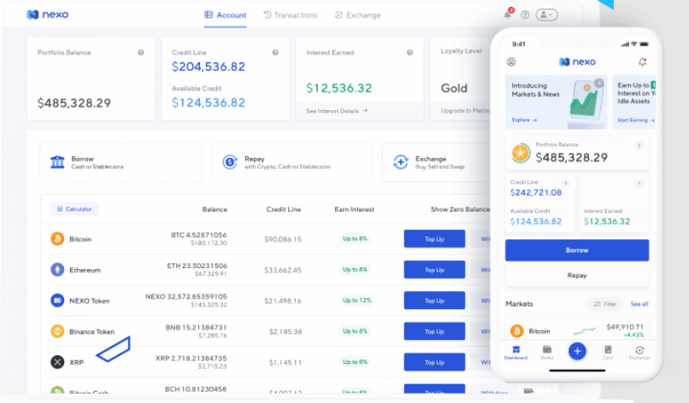The height and width of the screenshot is (403, 689).
Task: Select the Earn Interest column header
Action: (354, 209)
